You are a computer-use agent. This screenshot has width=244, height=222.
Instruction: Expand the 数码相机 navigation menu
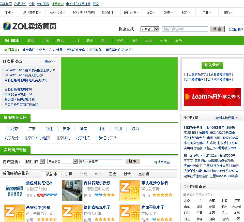tap(57, 12)
